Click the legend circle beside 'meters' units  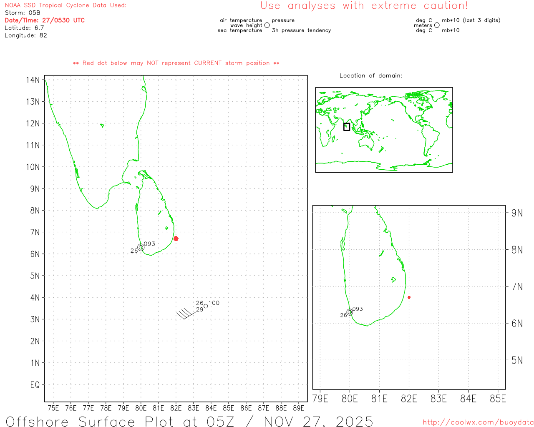coord(437,25)
